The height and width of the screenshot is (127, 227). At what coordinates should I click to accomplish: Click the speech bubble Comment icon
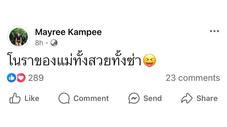64,98
